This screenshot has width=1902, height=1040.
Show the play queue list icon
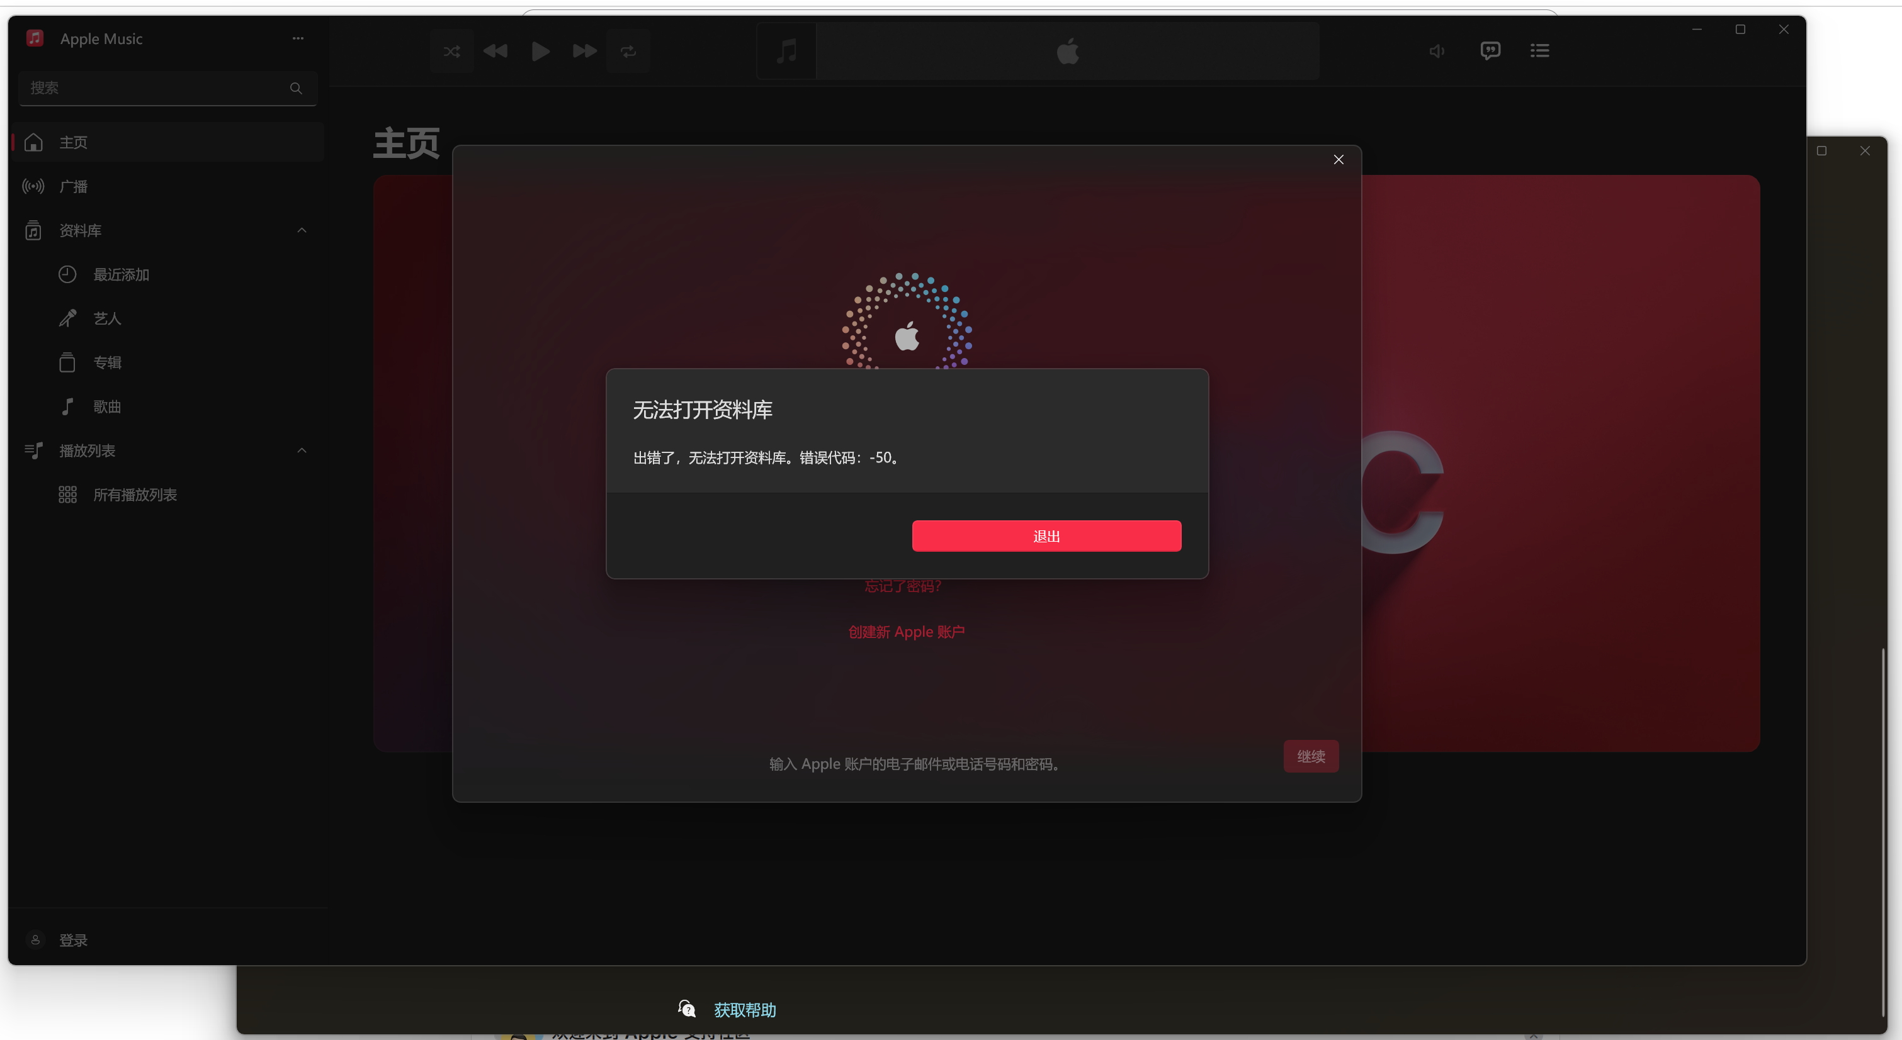tap(1539, 51)
